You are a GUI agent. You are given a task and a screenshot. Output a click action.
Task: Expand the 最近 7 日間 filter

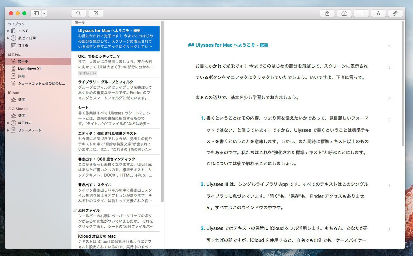tap(8, 38)
